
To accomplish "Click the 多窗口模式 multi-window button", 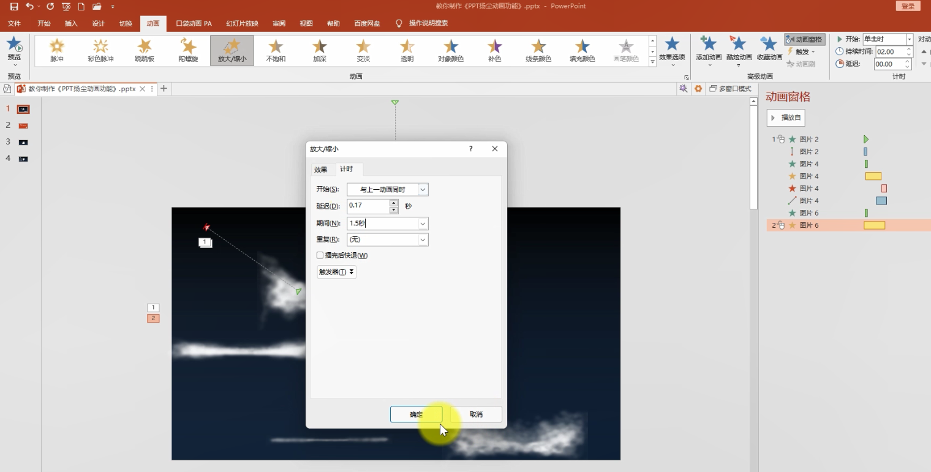I will 730,89.
